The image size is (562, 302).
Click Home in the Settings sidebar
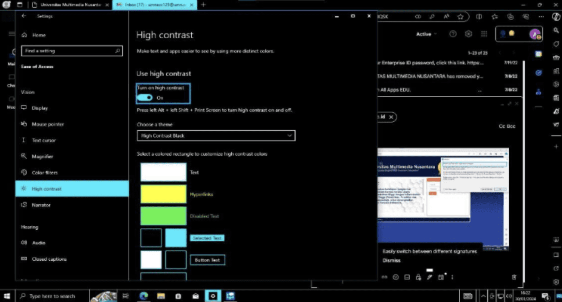tap(39, 35)
